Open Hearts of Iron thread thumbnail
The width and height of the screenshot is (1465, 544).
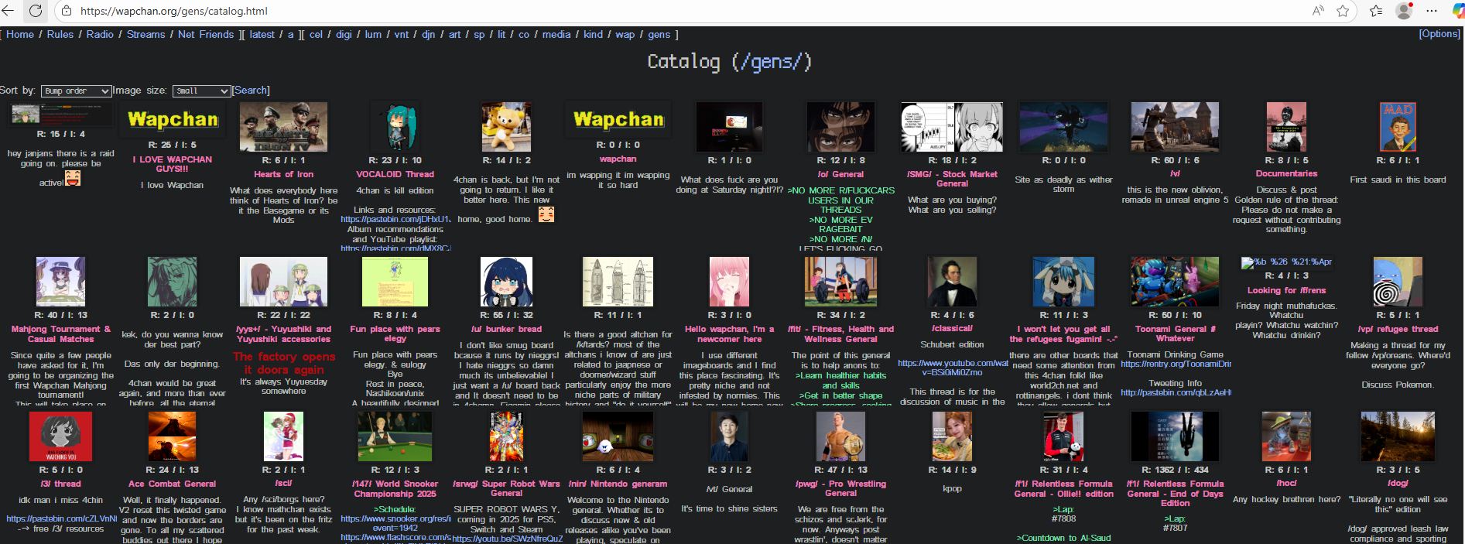[x=283, y=126]
